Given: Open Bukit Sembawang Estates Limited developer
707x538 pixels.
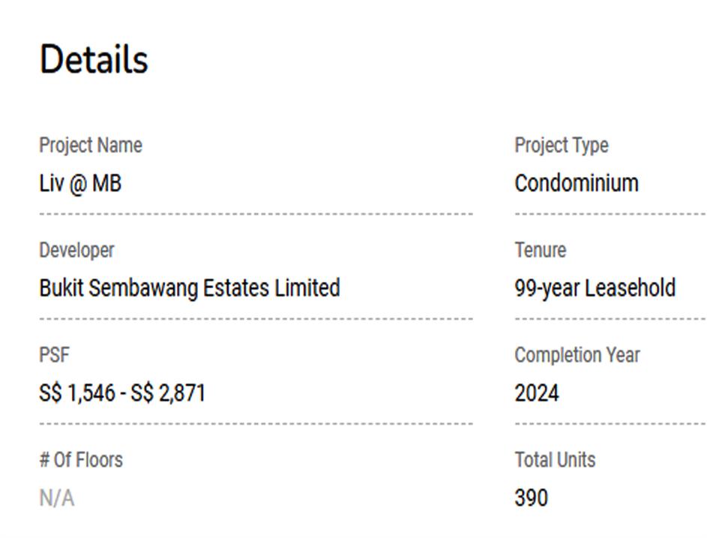Looking at the screenshot, I should 189,288.
